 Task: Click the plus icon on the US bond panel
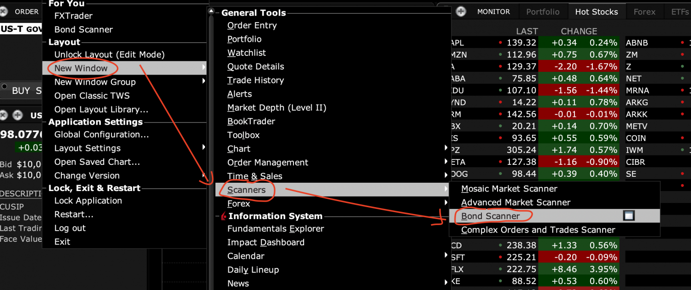pyautogui.click(x=18, y=115)
